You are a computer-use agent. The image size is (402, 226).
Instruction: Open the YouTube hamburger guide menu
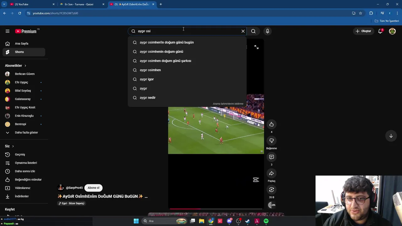coord(8,31)
